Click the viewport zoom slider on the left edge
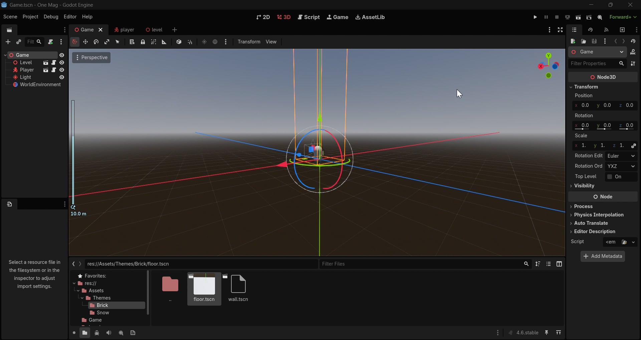Screen dimensions: 641x340 pos(73,153)
